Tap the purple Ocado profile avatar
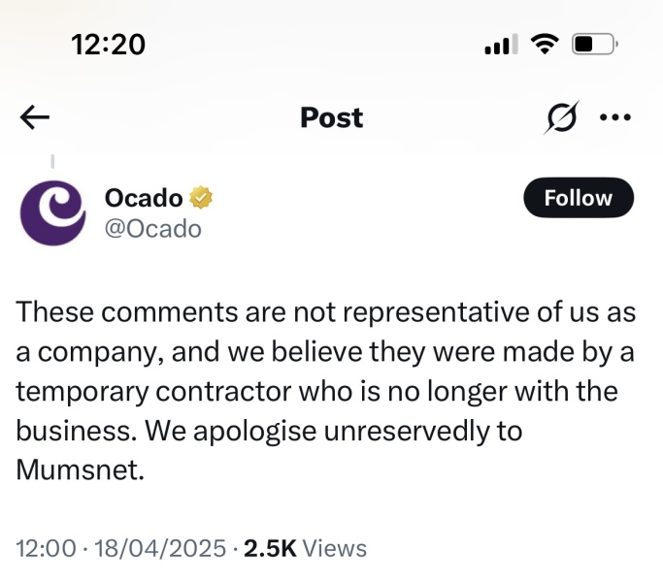This screenshot has width=663, height=582. tap(53, 212)
